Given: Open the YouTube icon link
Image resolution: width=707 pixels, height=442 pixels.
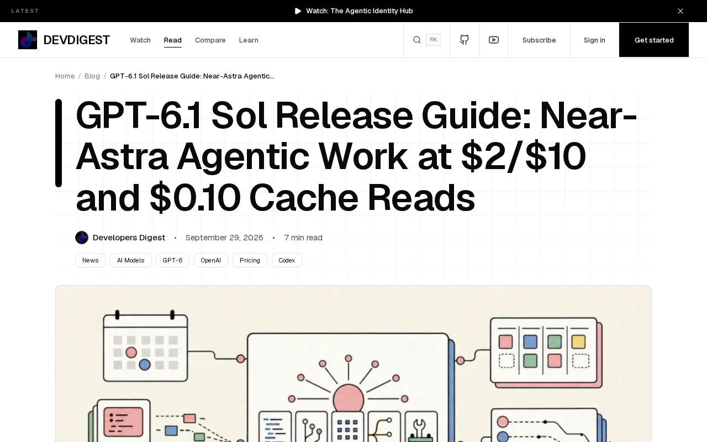Looking at the screenshot, I should (x=494, y=40).
